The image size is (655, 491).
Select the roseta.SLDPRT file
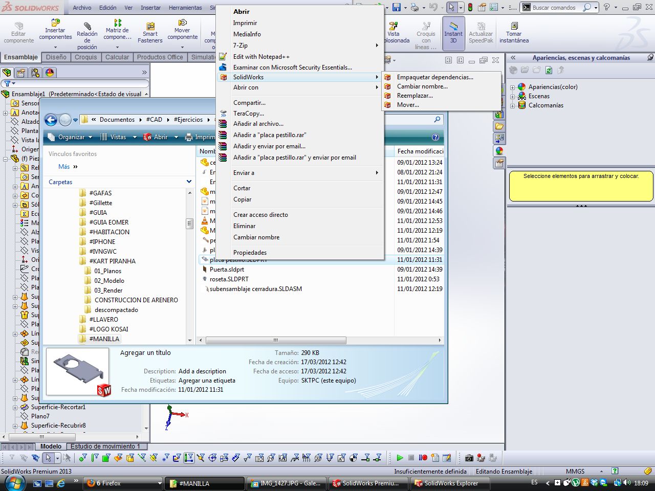pyautogui.click(x=229, y=279)
